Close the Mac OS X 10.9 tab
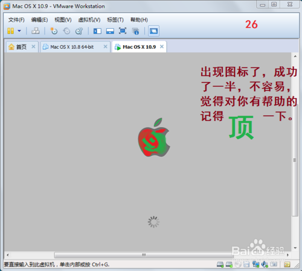The width and height of the screenshot is (302, 271). 162,46
